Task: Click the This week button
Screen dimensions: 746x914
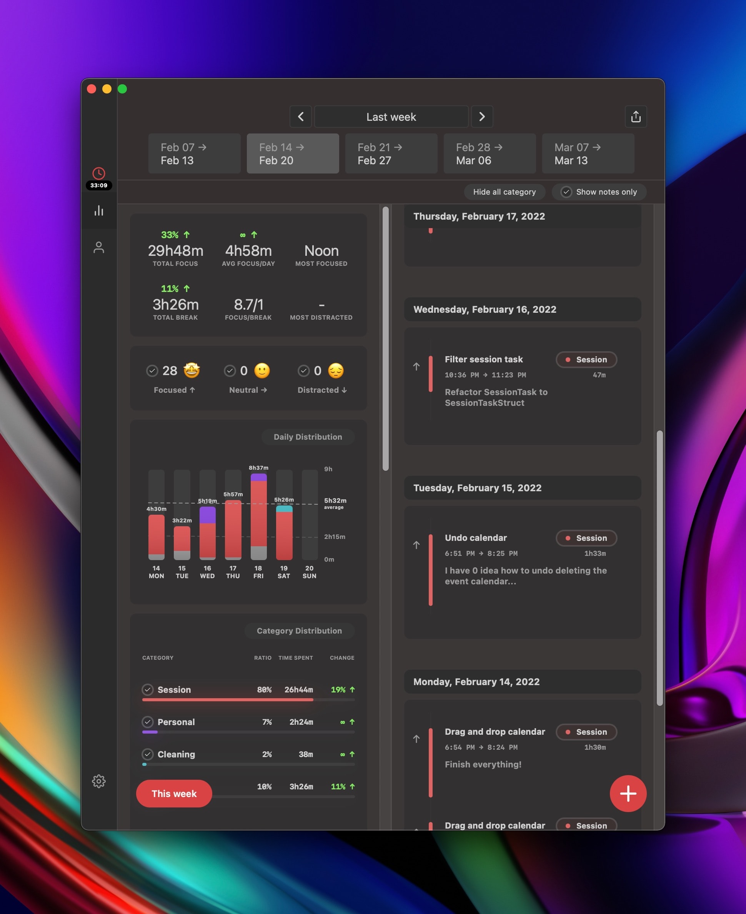Action: pyautogui.click(x=173, y=792)
